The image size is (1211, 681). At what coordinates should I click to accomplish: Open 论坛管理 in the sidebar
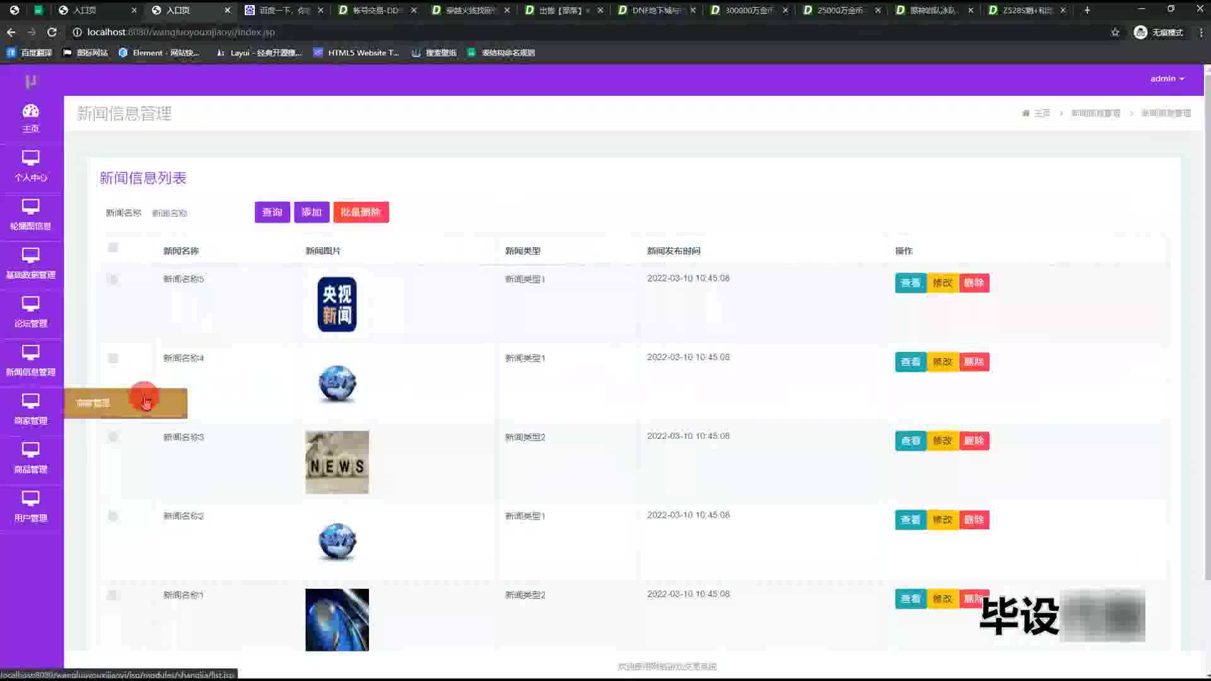[x=30, y=313]
